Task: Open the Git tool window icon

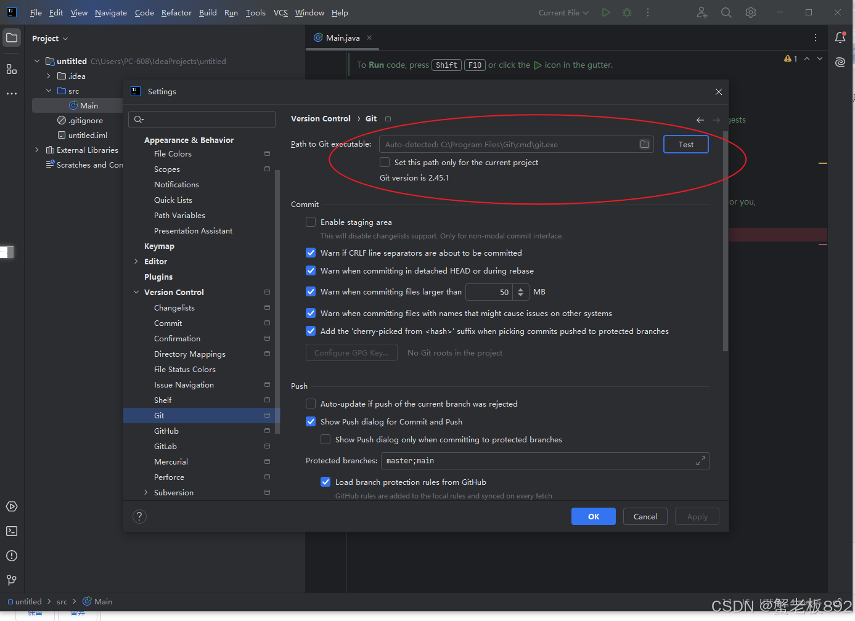Action: 12,580
